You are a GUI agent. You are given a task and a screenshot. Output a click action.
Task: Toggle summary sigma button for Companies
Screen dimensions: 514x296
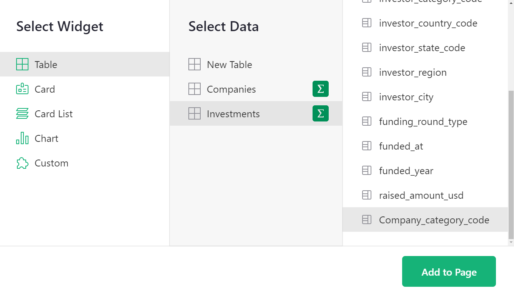click(320, 89)
